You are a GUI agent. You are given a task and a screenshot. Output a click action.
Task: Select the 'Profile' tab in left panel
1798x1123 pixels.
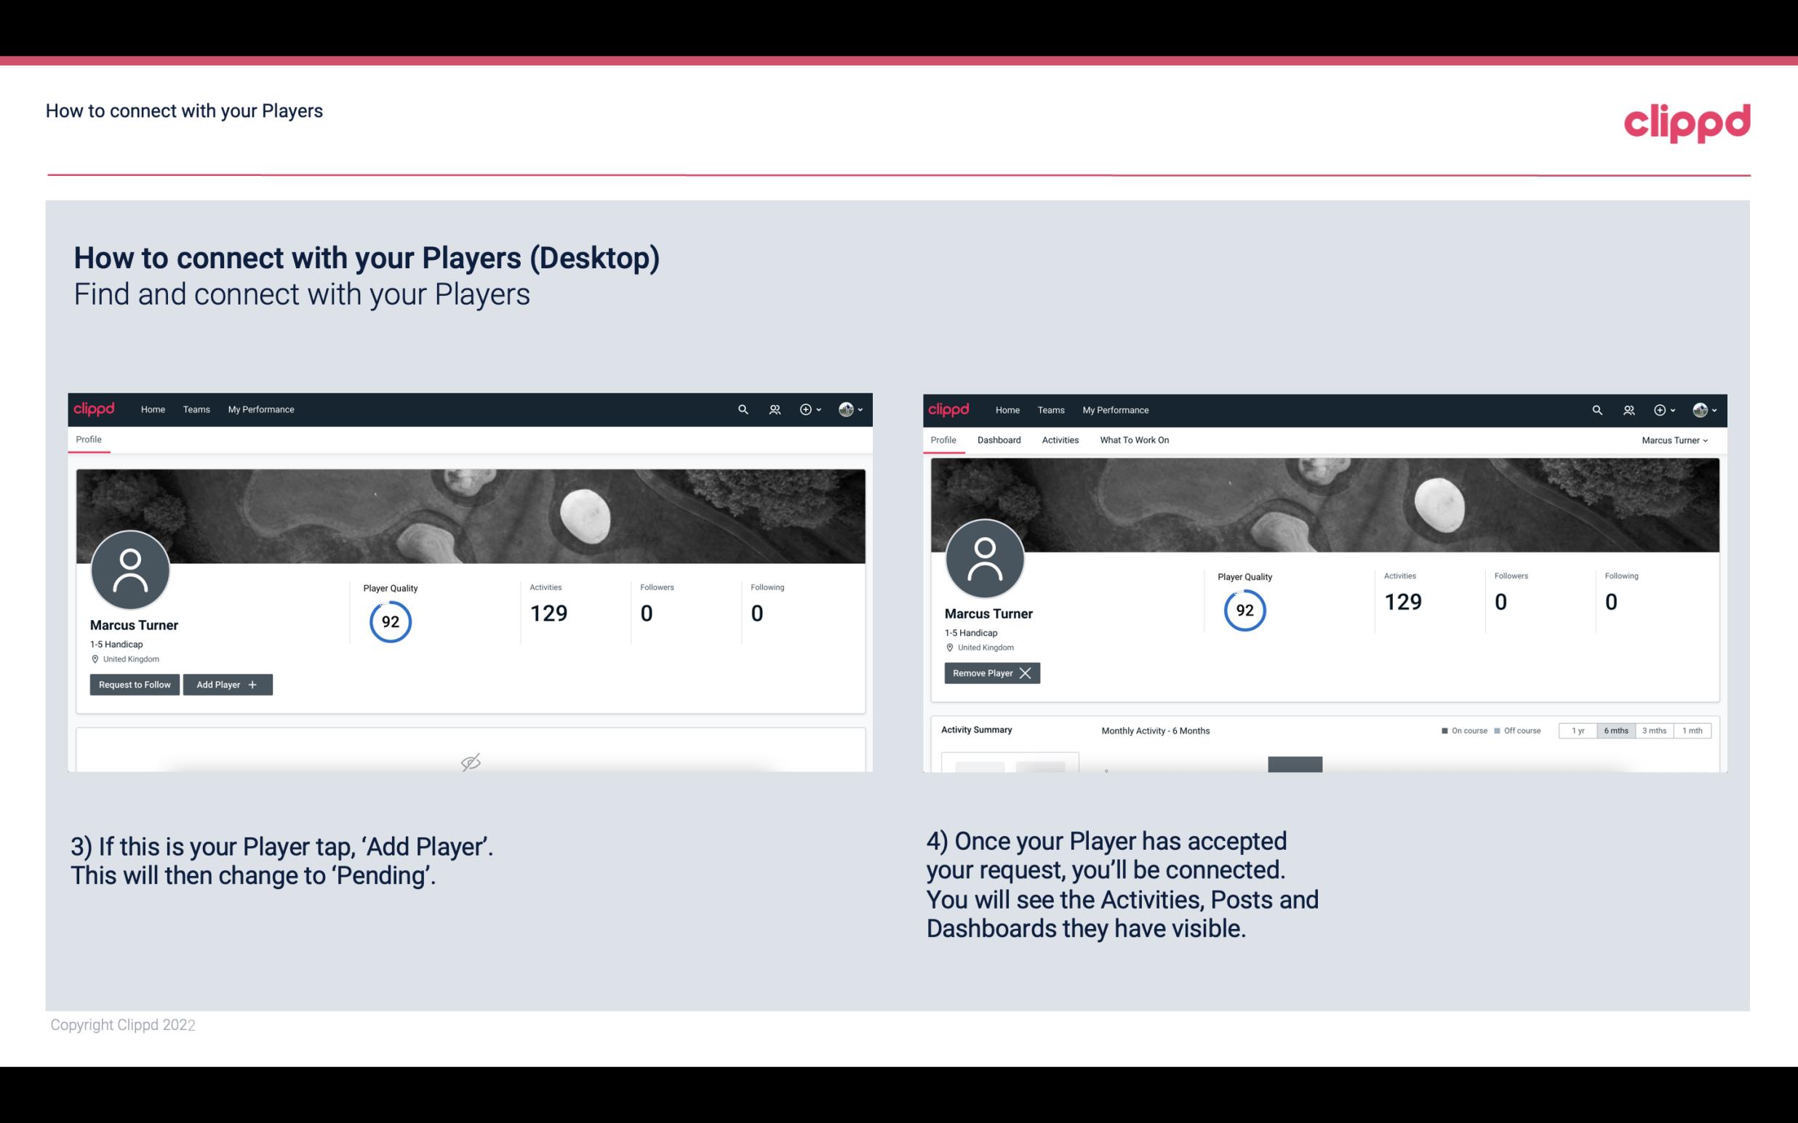pyautogui.click(x=89, y=440)
